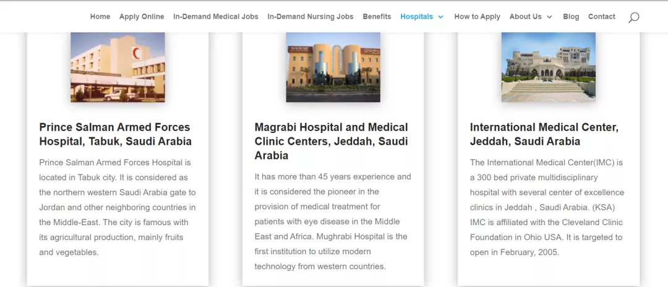
Task: Open Prince Salman Armed Forces Hospital heading
Action: point(115,134)
